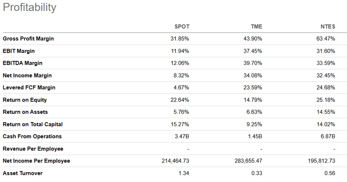Click the Profitability section heading

[x=29, y=7]
